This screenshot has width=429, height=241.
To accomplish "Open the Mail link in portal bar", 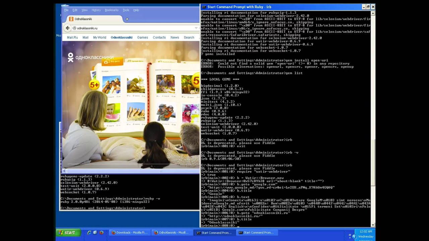I will (85, 37).
